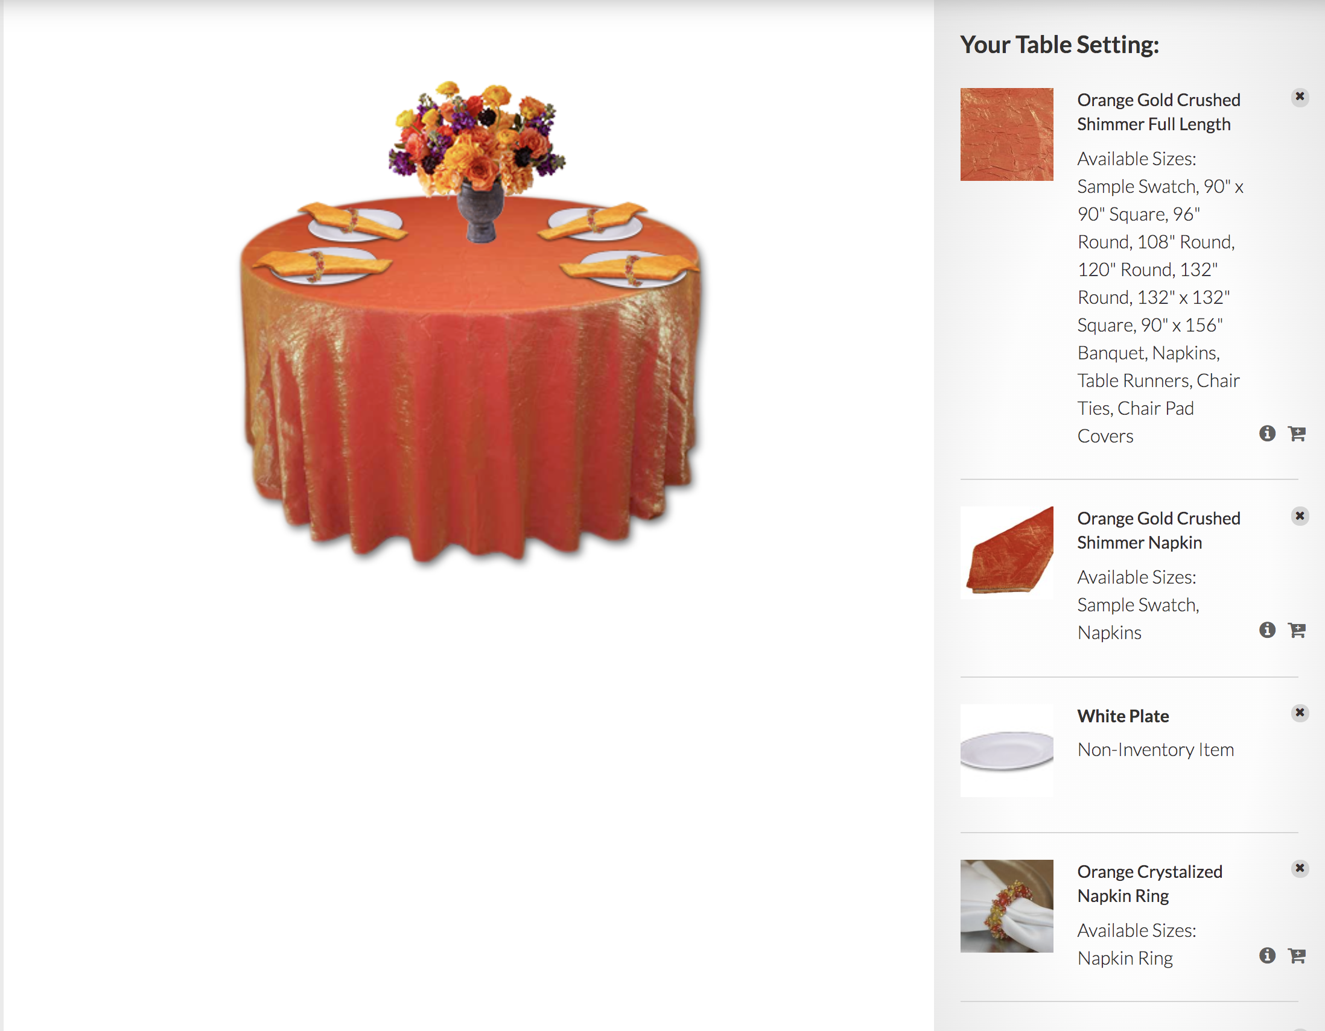Open Orange Crystalized Napkin Ring link
This screenshot has width=1325, height=1031.
(1149, 884)
